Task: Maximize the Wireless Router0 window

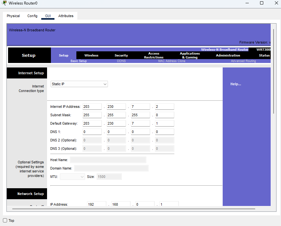Action: click(262, 3)
